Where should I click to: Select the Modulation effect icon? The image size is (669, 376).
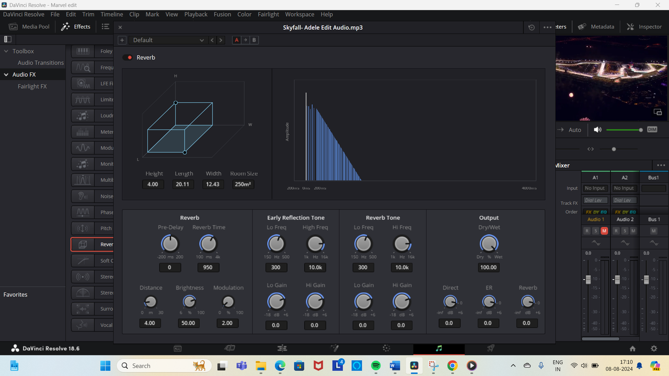(x=83, y=148)
